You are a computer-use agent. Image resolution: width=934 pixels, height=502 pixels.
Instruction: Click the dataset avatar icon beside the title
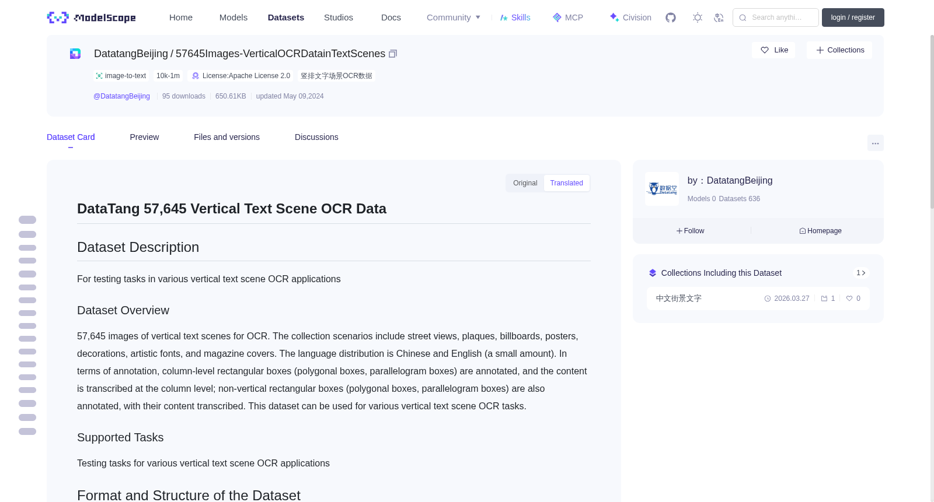click(x=75, y=54)
